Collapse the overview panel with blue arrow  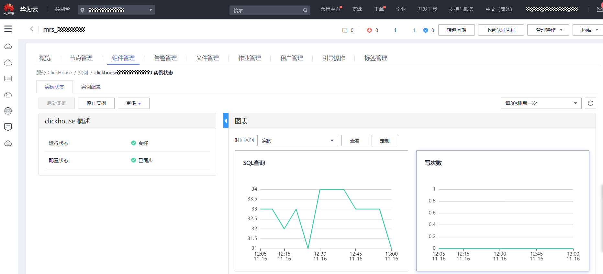[226, 121]
